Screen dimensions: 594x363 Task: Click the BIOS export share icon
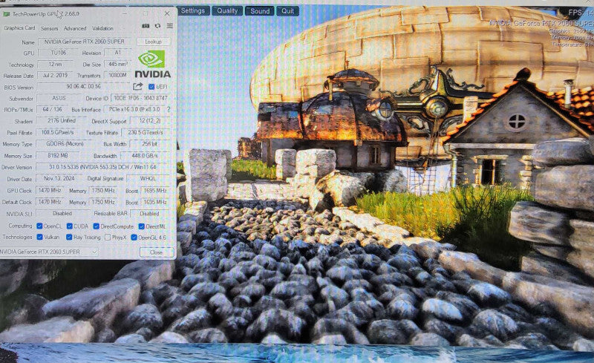137,86
